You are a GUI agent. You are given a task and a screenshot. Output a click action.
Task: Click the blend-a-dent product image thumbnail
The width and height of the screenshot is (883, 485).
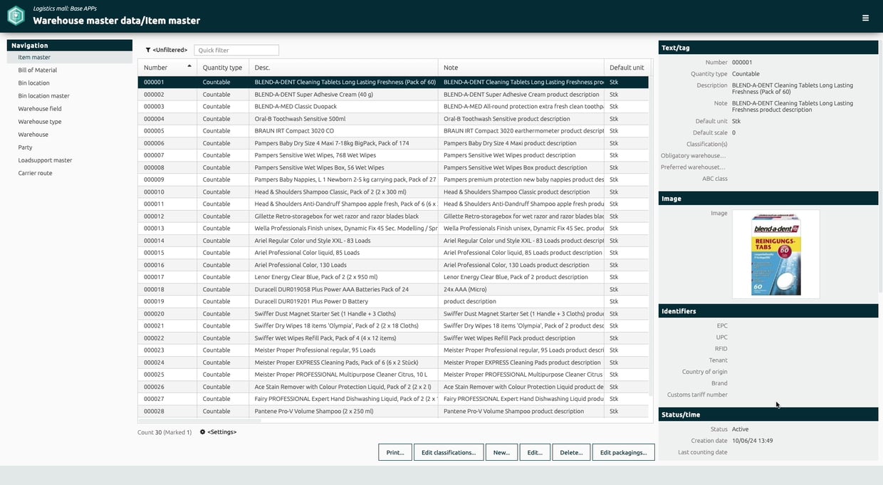(x=776, y=254)
